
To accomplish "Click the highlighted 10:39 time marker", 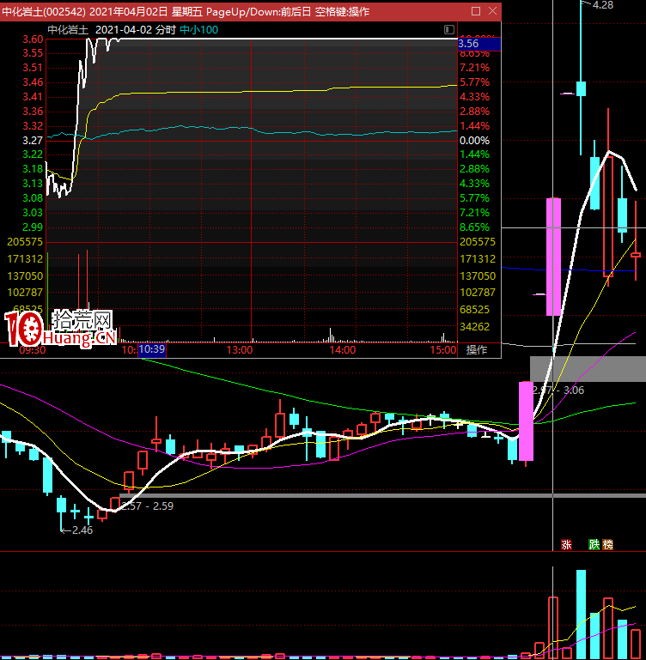I will coord(152,349).
